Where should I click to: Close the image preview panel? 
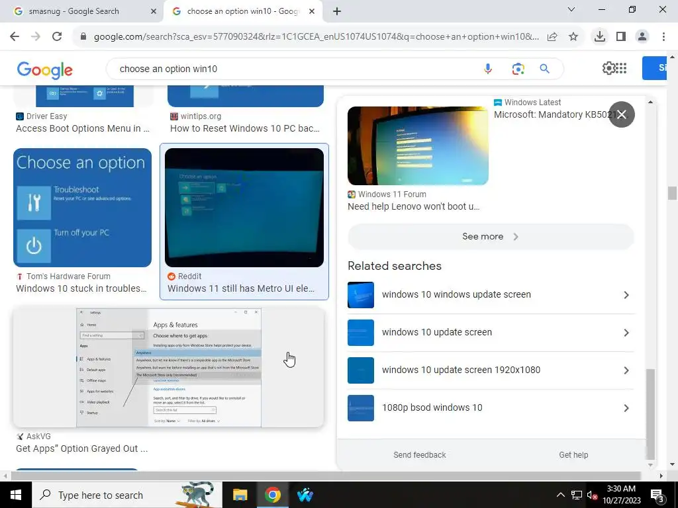621,114
